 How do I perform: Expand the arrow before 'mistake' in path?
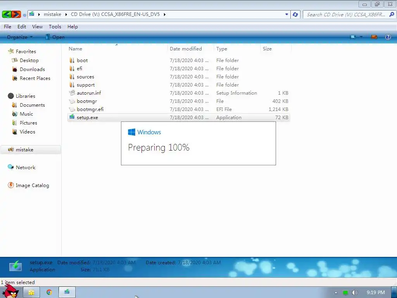(39, 14)
